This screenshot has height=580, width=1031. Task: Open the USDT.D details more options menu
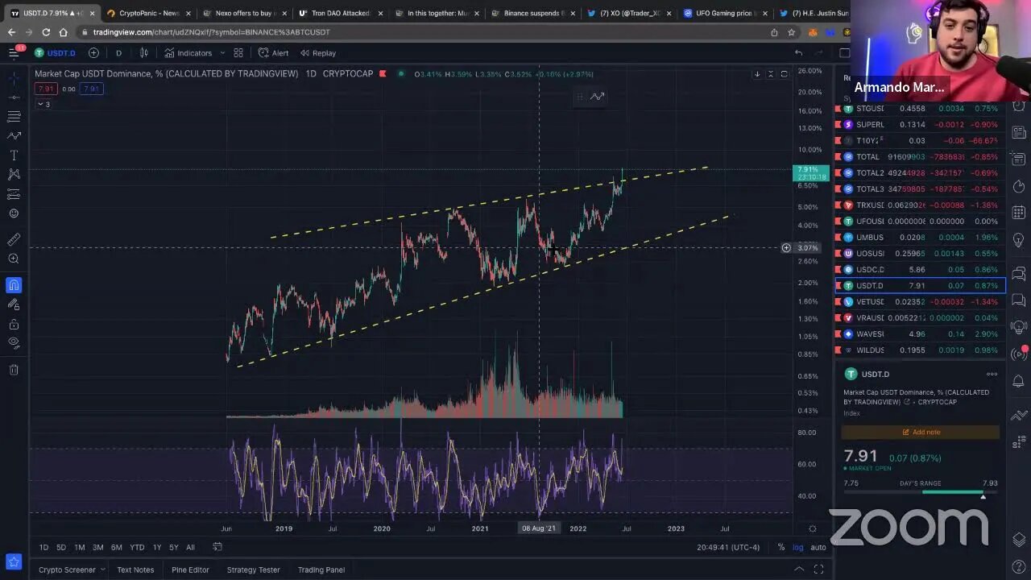click(992, 375)
